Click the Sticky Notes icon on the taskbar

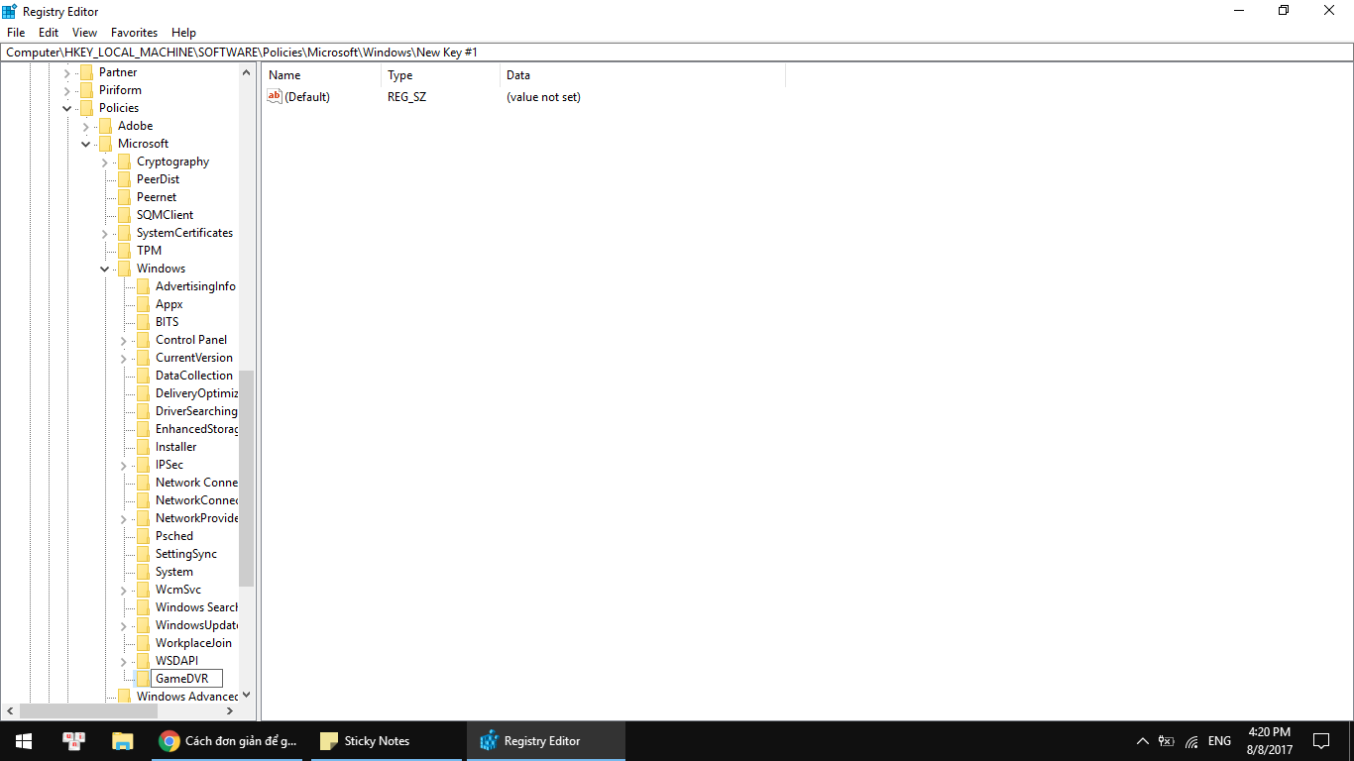point(328,740)
